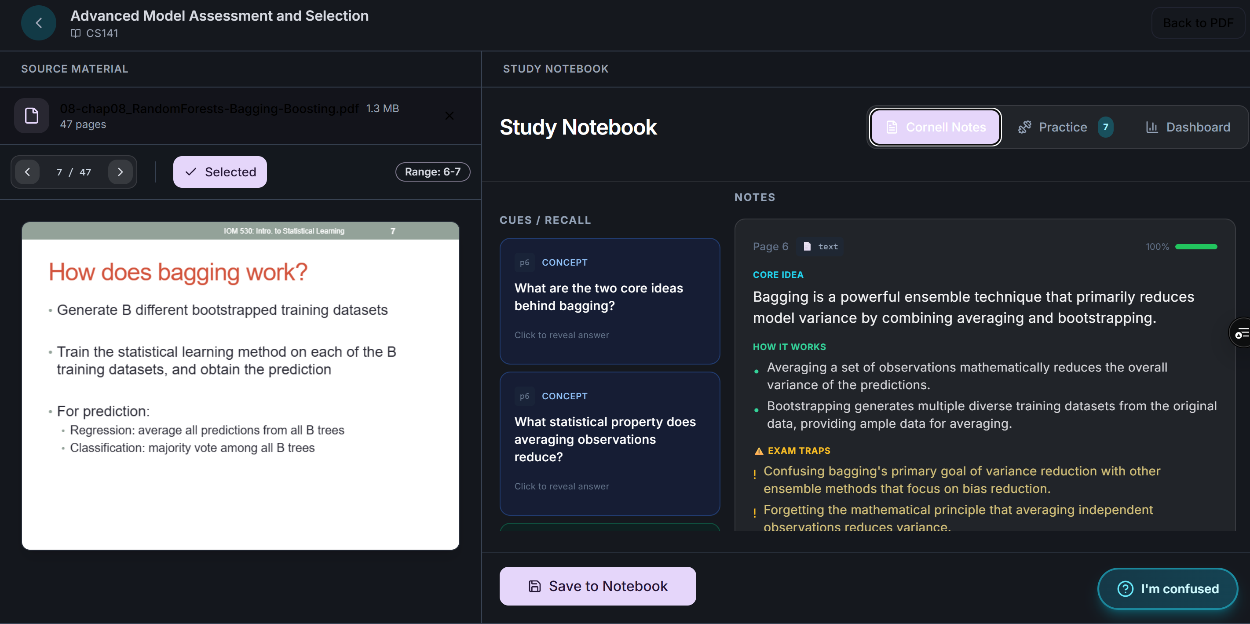Go to previous page arrow

[x=28, y=172]
